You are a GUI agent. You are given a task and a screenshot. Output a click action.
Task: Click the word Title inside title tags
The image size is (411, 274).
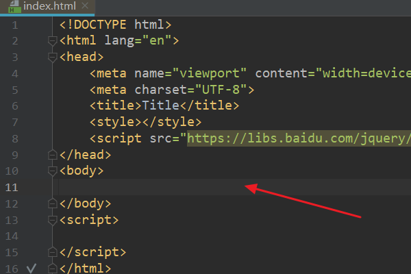[160, 105]
